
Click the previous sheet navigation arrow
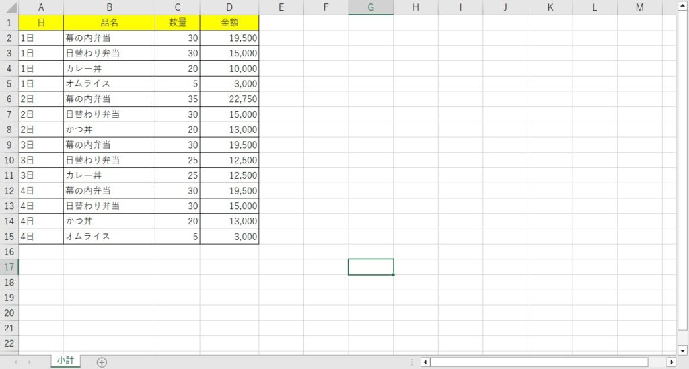click(15, 362)
